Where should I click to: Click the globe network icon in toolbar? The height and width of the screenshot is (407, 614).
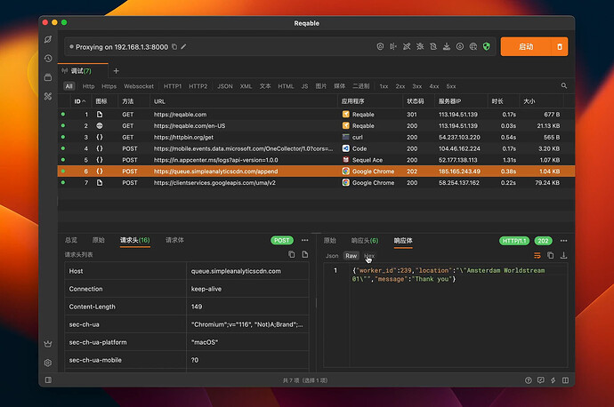473,46
